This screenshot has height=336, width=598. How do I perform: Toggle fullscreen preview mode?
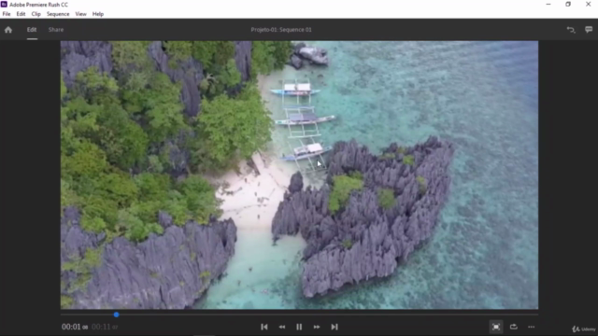[x=496, y=327]
